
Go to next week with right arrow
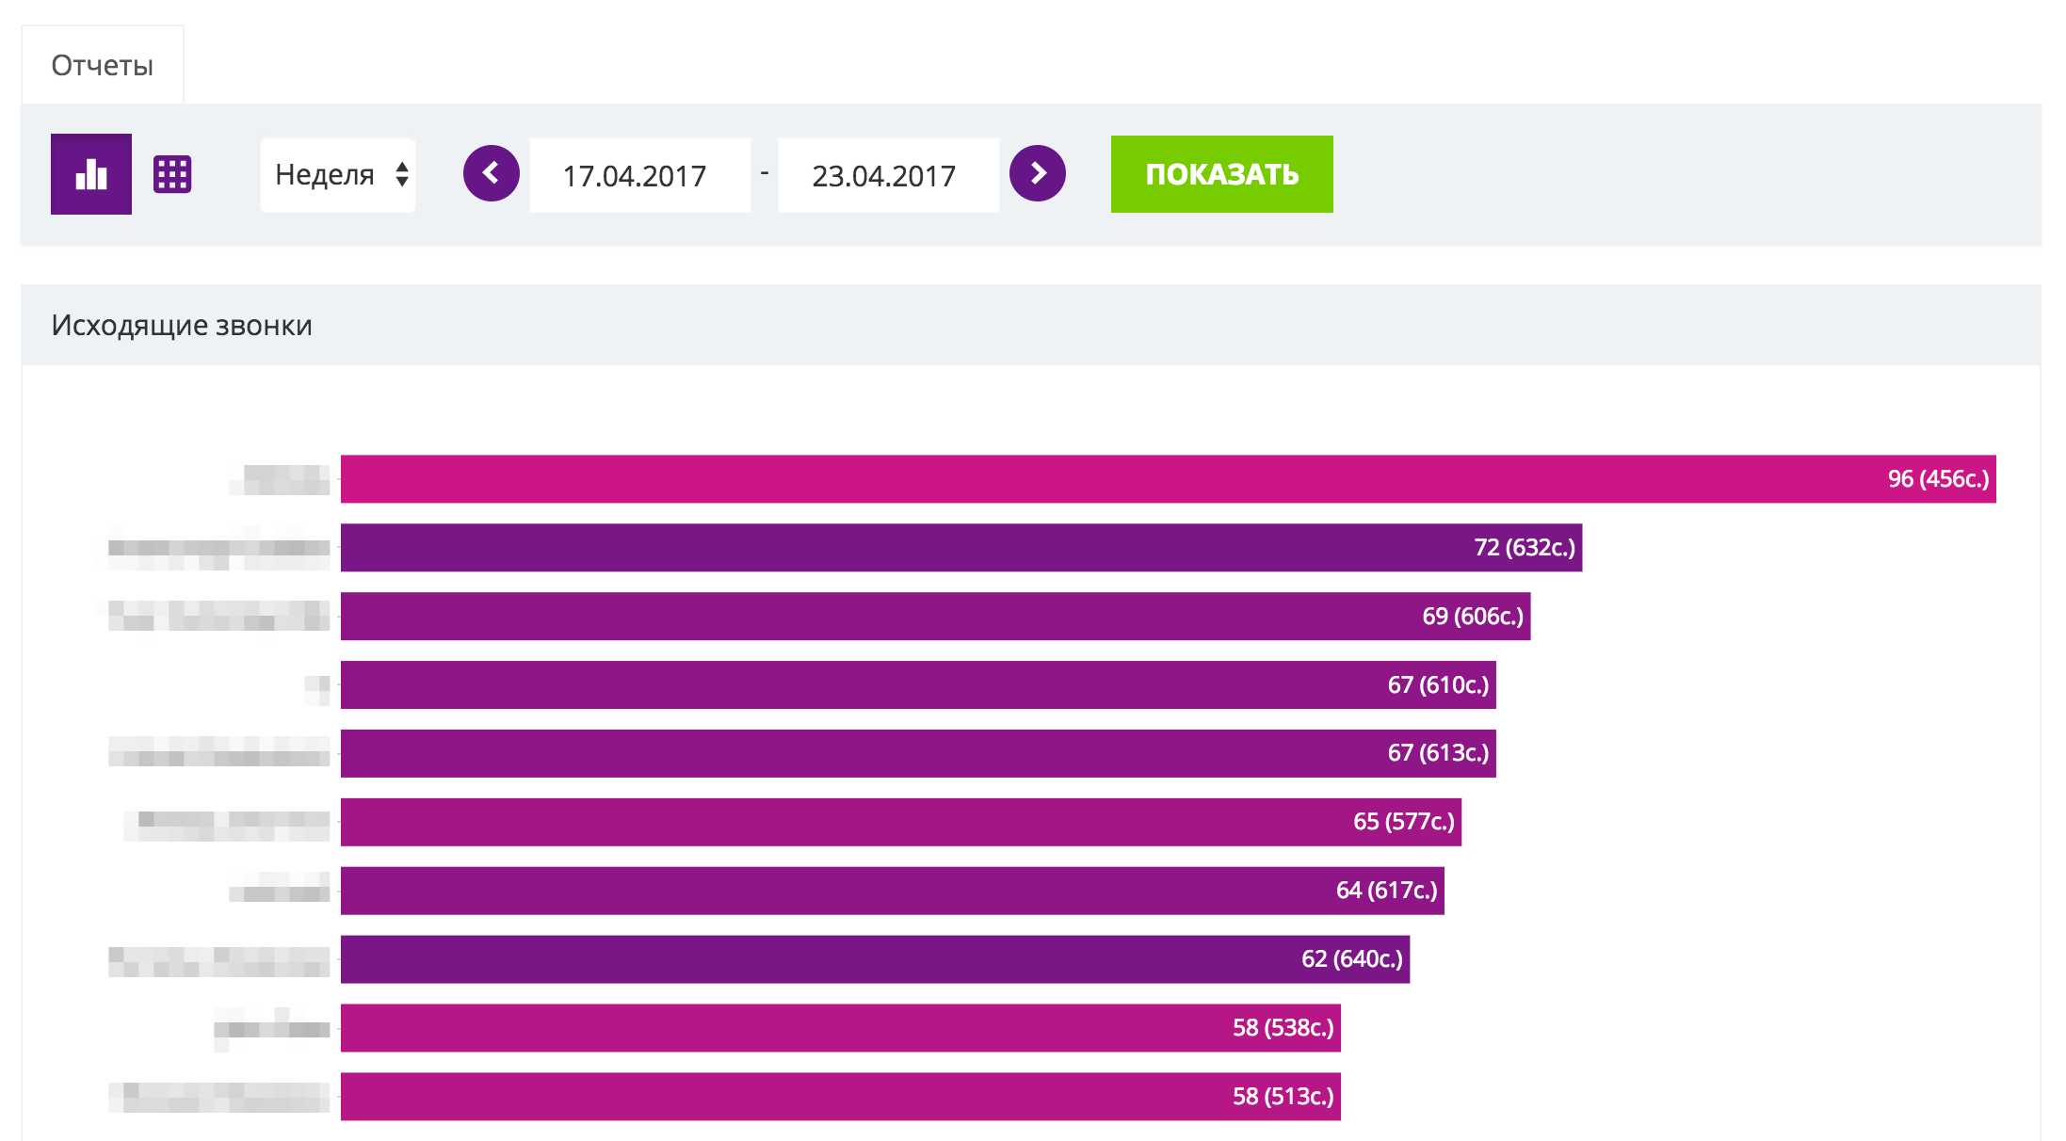1037,173
